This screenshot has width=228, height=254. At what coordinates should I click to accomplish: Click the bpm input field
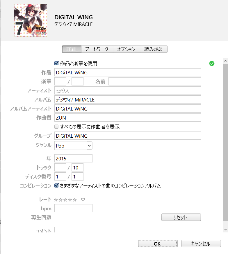pos(73,208)
